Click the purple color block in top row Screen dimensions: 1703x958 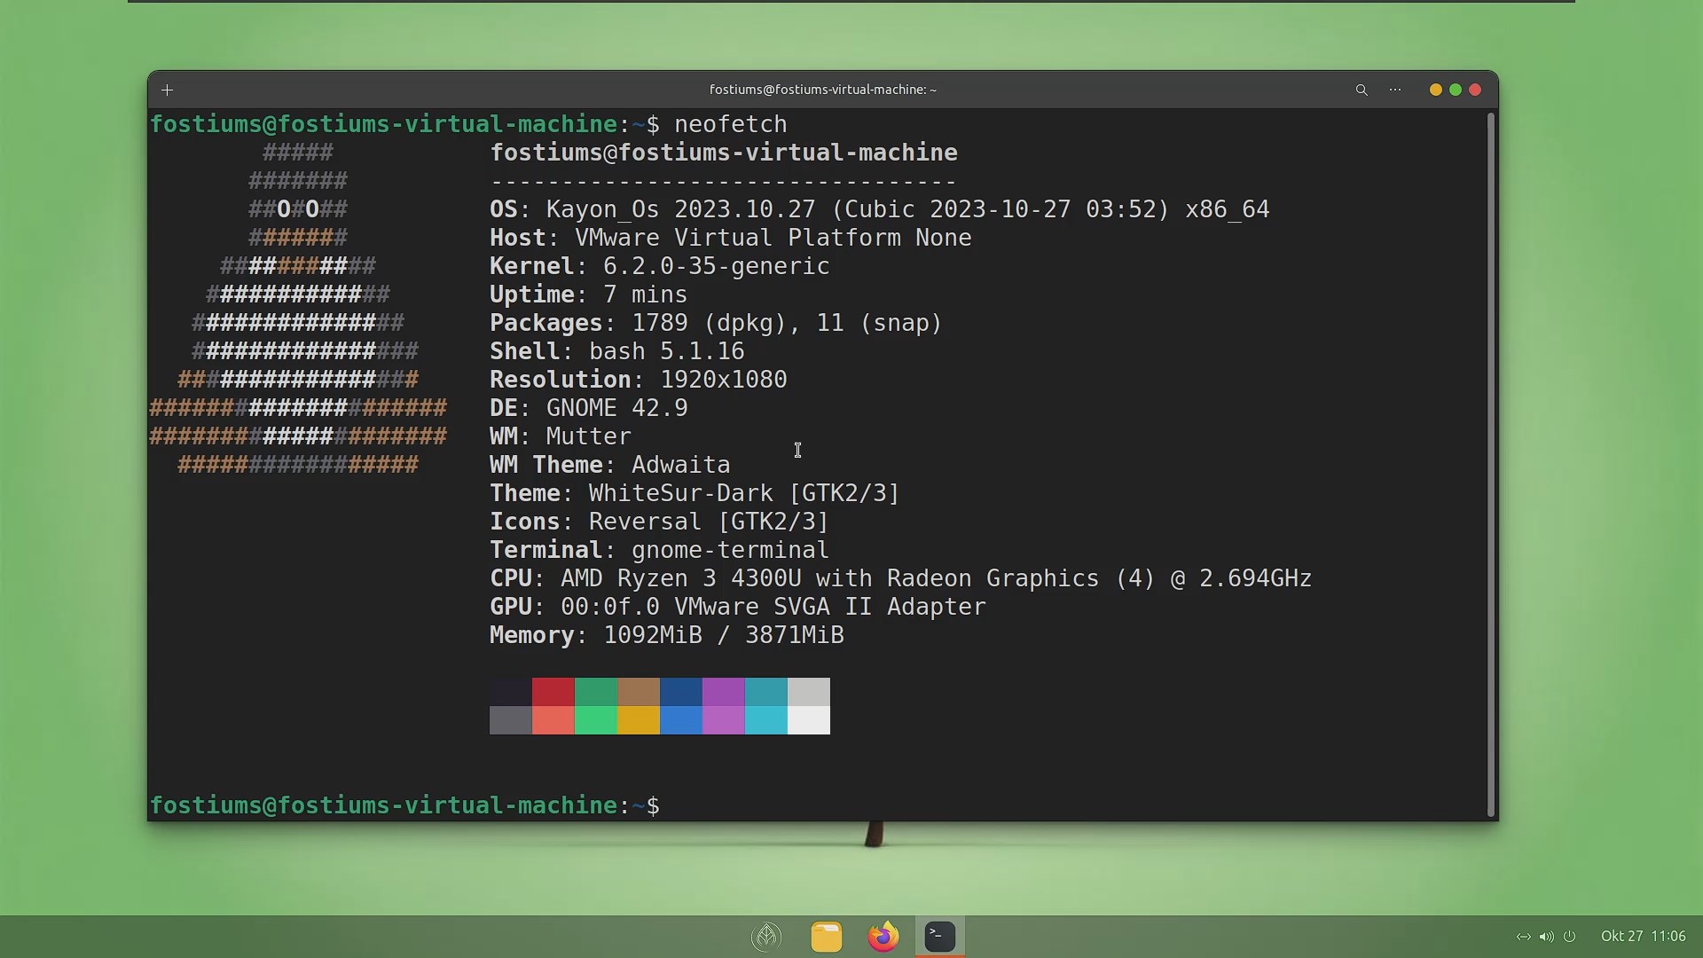tap(724, 692)
